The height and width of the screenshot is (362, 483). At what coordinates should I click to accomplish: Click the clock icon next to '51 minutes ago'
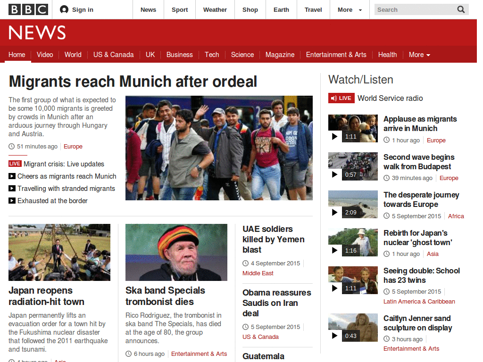point(11,146)
